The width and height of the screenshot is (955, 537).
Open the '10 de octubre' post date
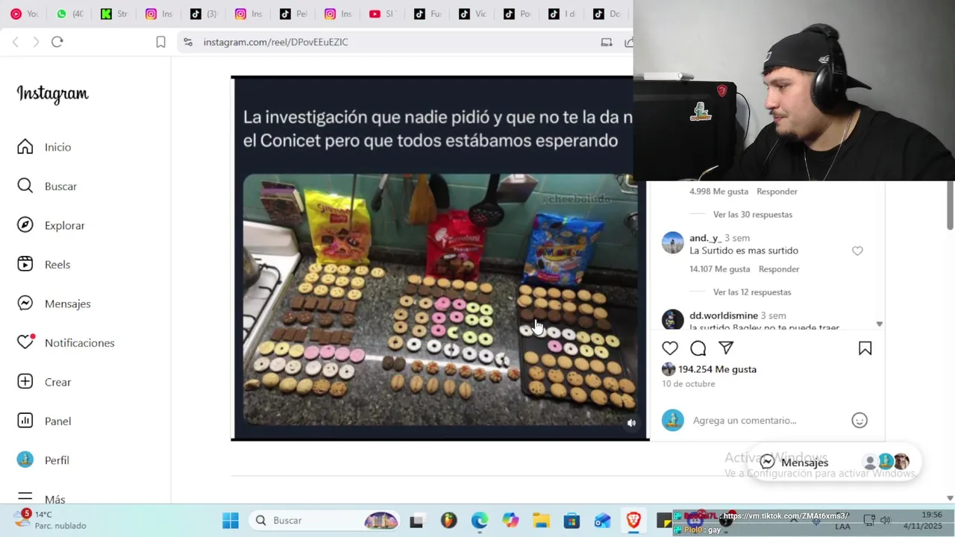[689, 383]
